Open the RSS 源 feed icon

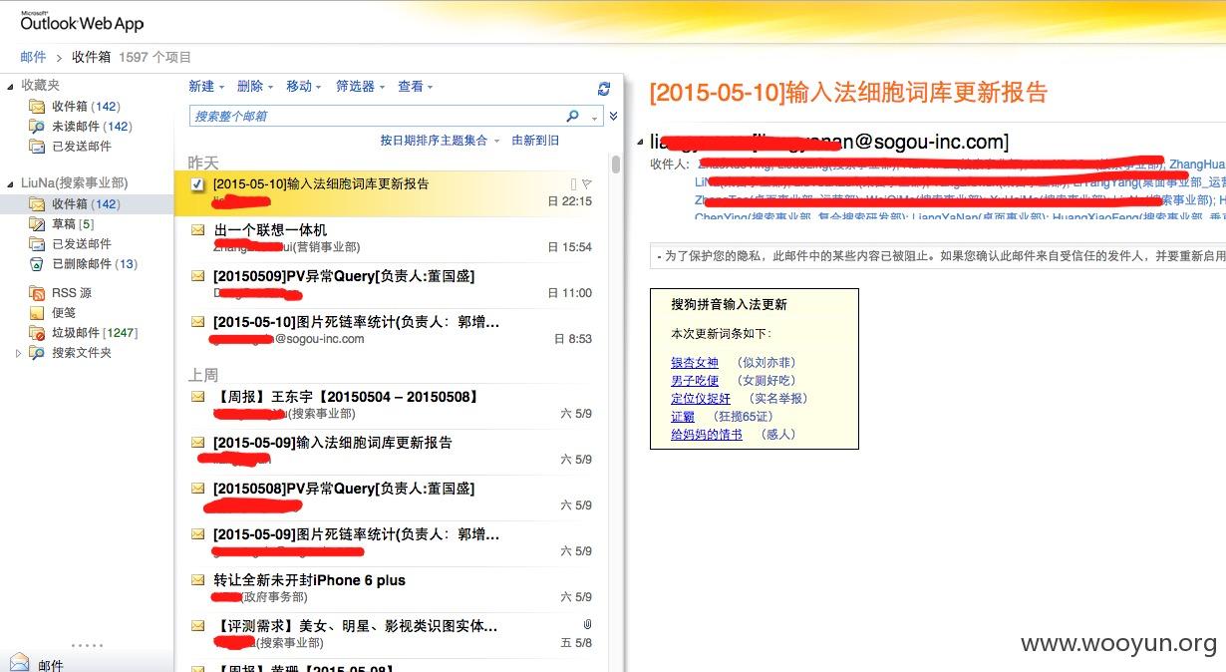pos(37,293)
